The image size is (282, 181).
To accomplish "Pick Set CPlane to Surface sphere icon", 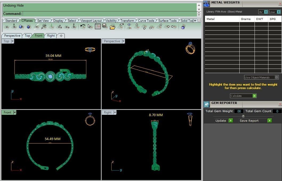I will coord(29,27).
